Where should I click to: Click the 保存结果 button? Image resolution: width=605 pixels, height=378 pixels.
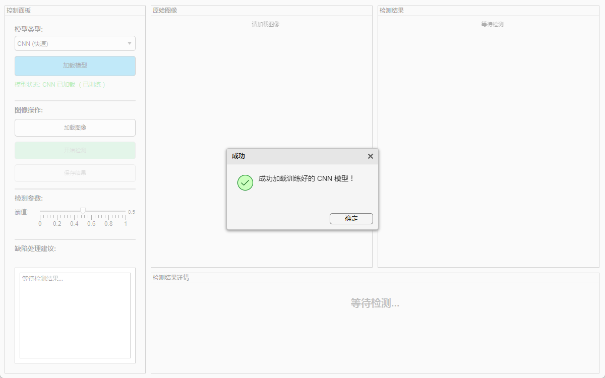pyautogui.click(x=75, y=173)
